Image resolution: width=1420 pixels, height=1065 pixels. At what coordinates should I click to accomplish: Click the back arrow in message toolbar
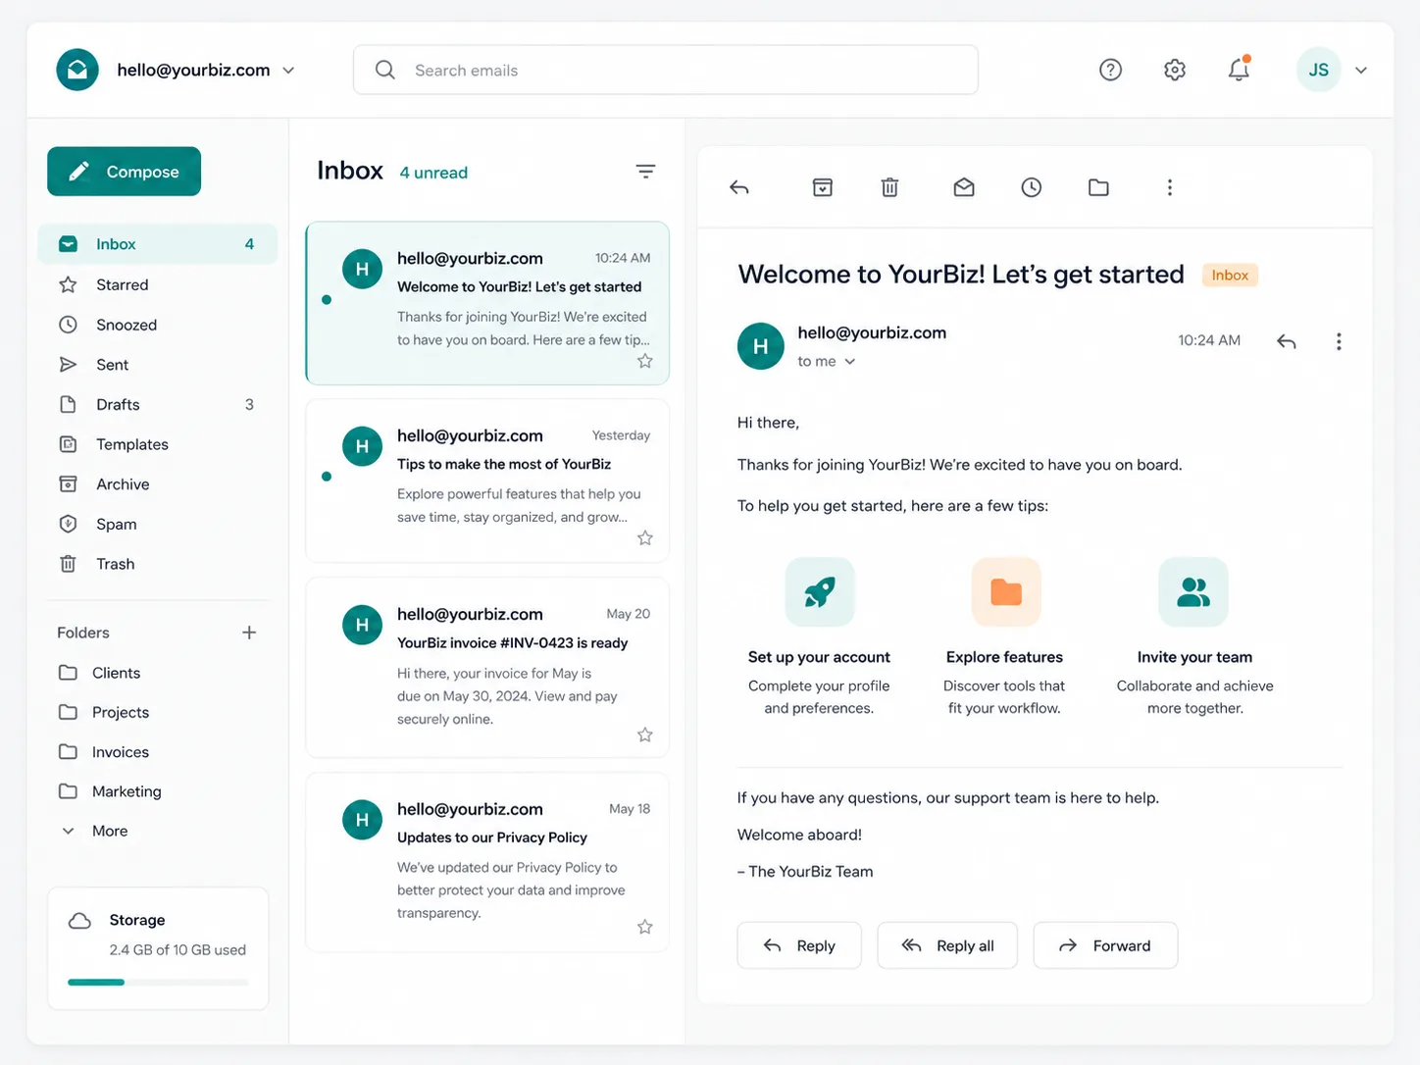(739, 187)
